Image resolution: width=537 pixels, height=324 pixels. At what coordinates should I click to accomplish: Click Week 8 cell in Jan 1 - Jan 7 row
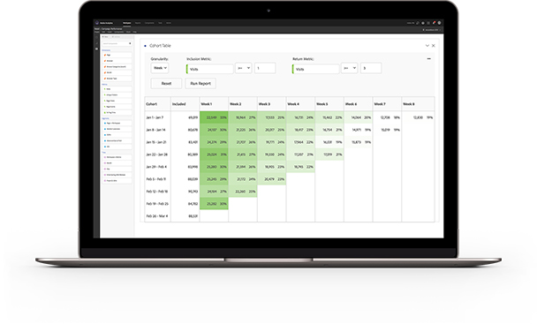point(418,117)
